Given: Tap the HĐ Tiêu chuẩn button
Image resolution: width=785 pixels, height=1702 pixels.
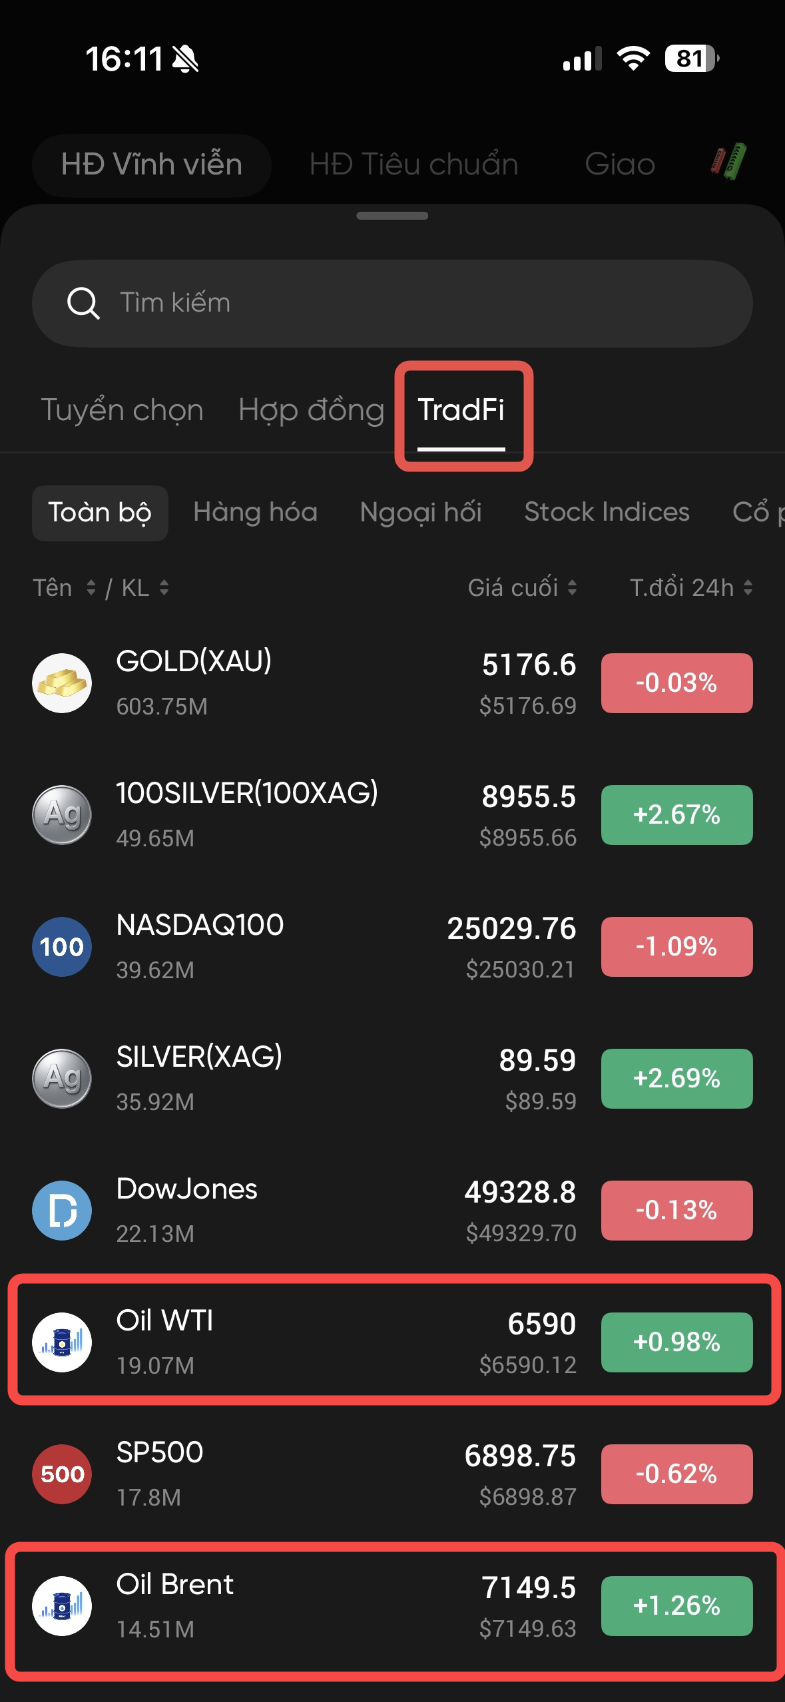Looking at the screenshot, I should [413, 164].
